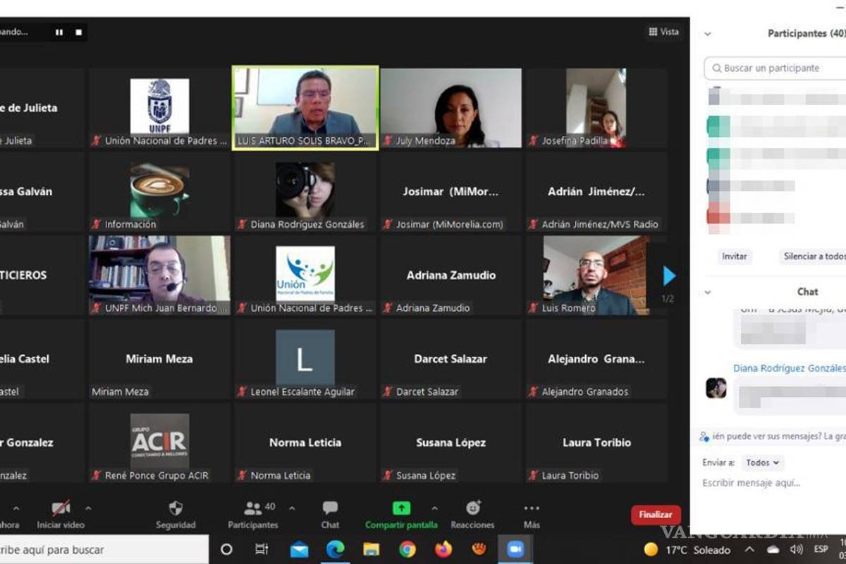
Task: Stop the recording
Action: [78, 32]
